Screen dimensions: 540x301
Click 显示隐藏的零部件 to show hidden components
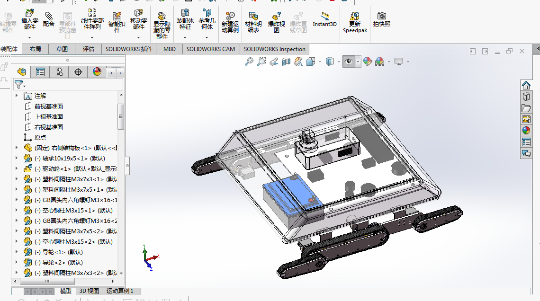coord(162,25)
